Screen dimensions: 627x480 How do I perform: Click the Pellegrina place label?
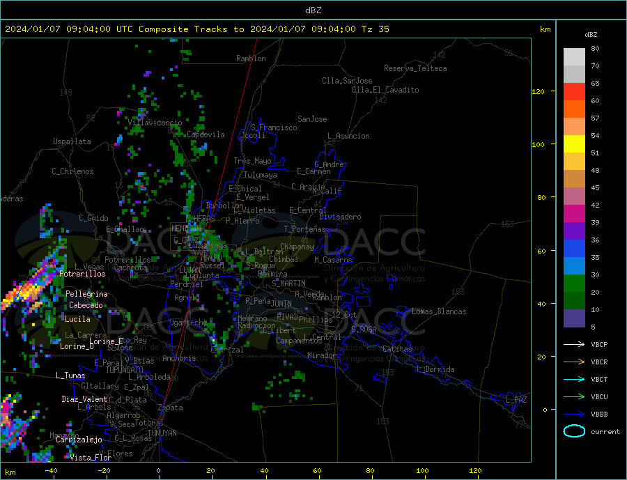[87, 294]
